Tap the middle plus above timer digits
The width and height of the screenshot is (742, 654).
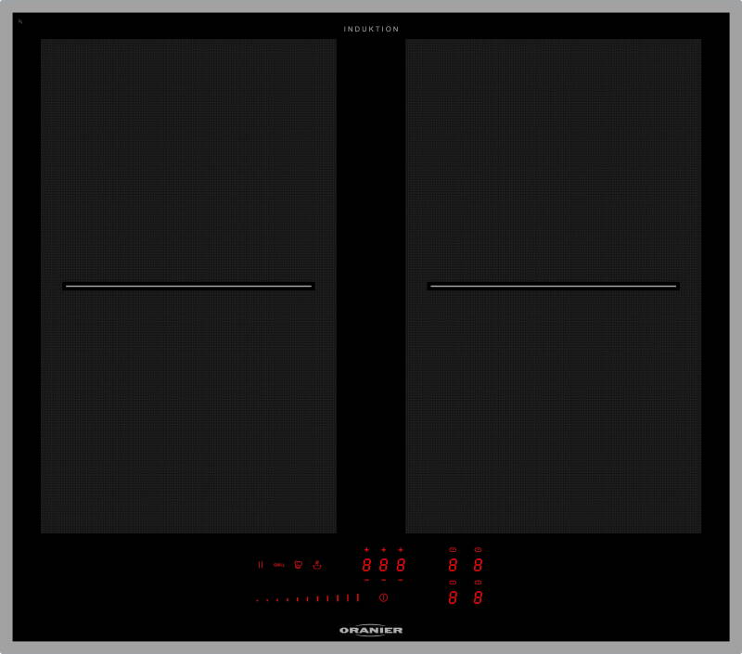click(x=383, y=549)
